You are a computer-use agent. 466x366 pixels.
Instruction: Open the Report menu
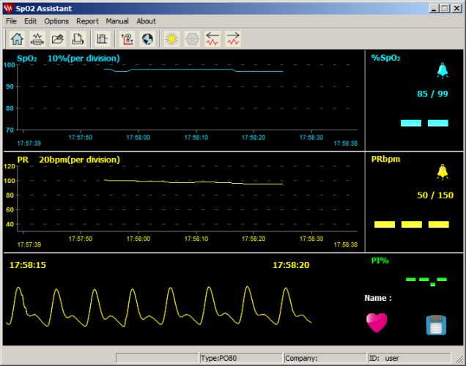point(87,21)
